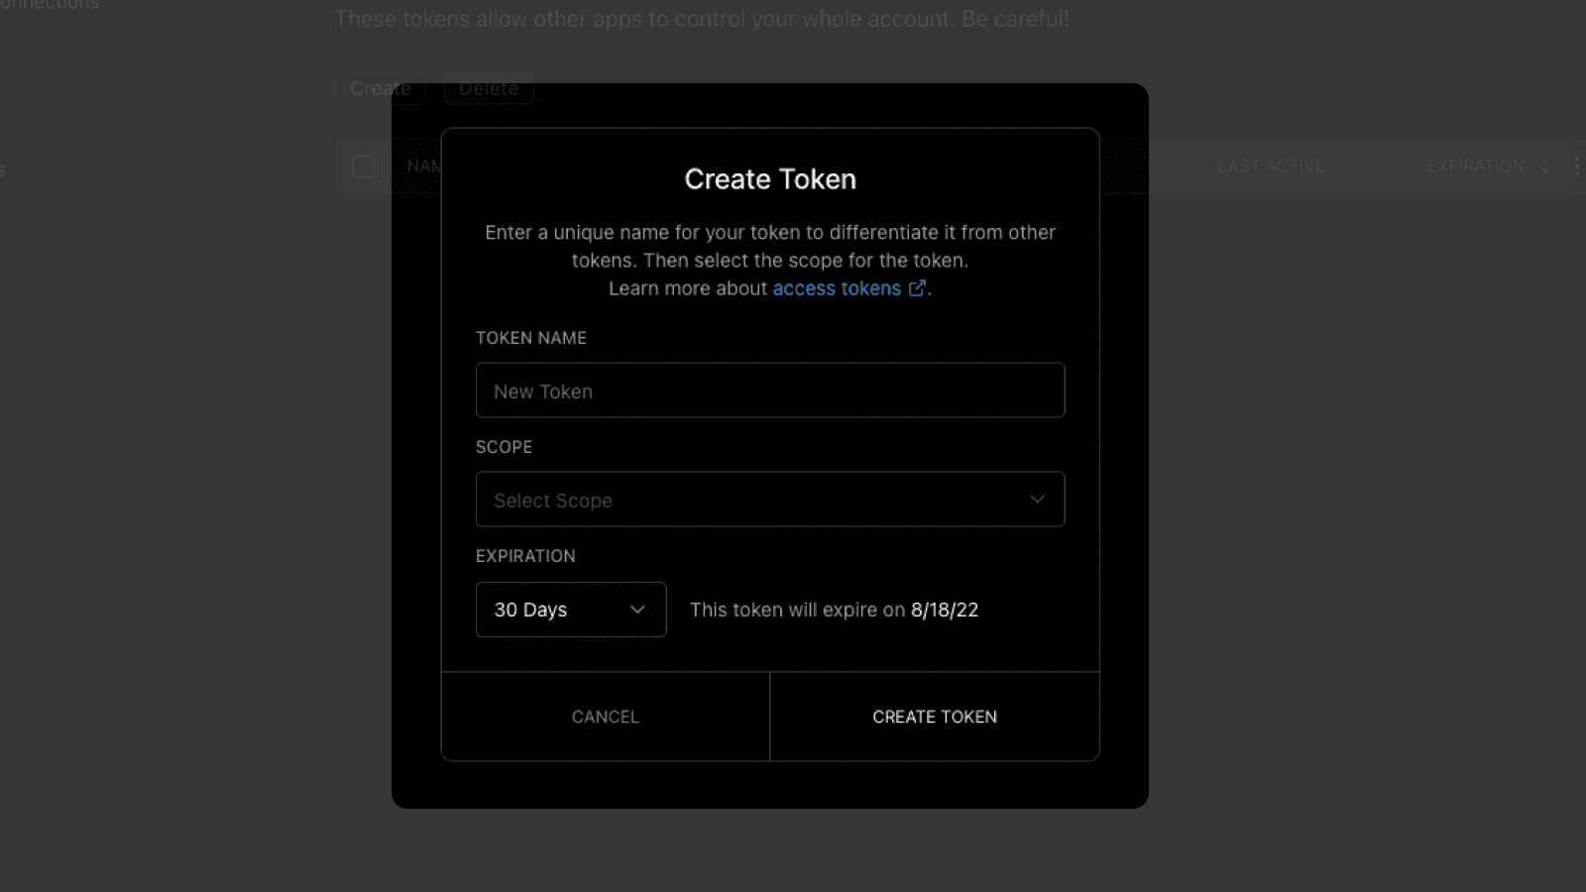
Task: Click the Delete button above the table
Action: pos(488,88)
